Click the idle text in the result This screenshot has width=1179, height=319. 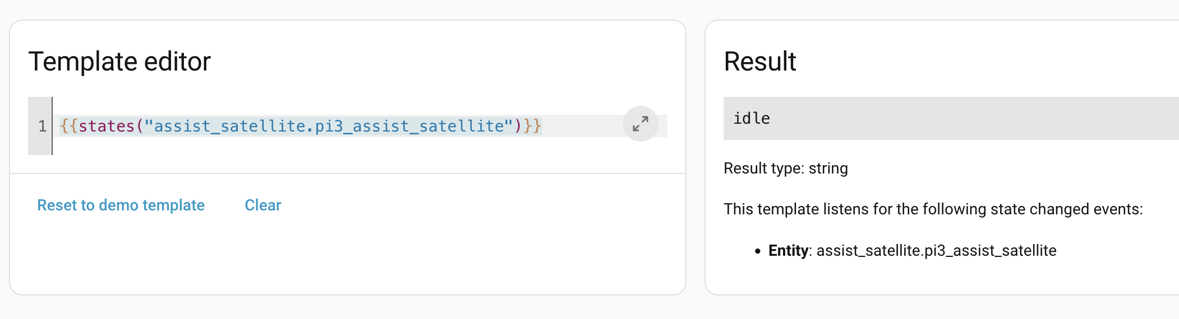[752, 119]
